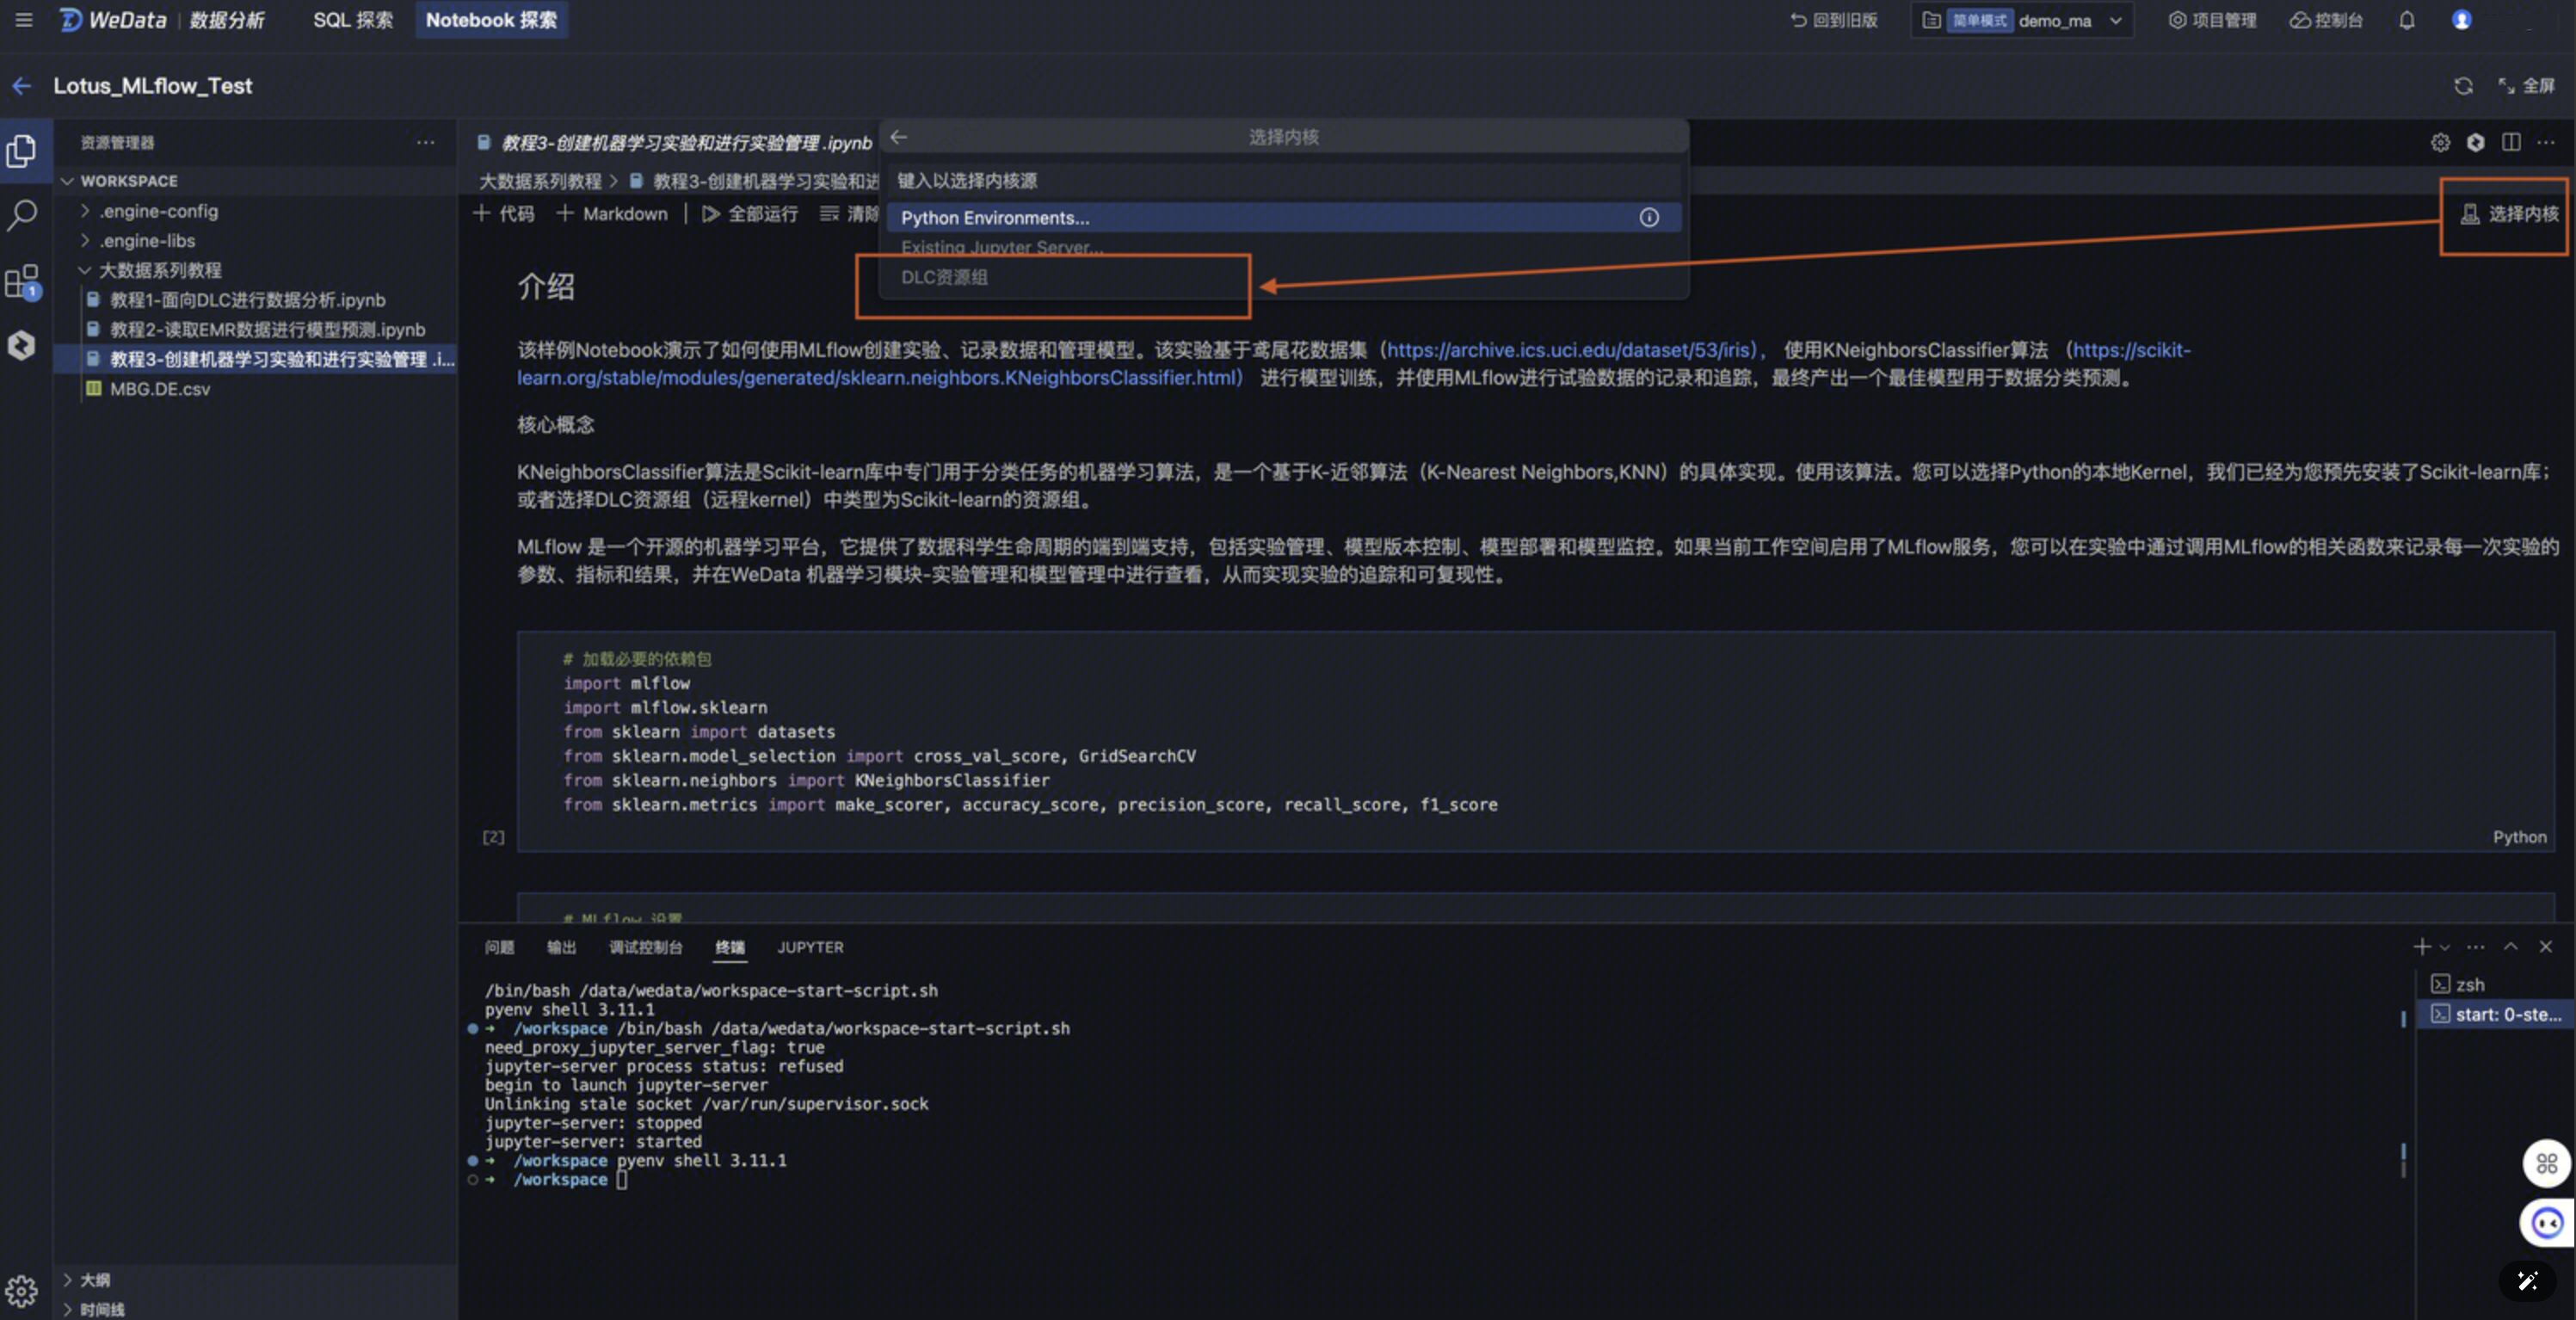2576x1320 pixels.
Task: Click the back arrow beside Lotus_MLflow_Test
Action: click(x=22, y=86)
